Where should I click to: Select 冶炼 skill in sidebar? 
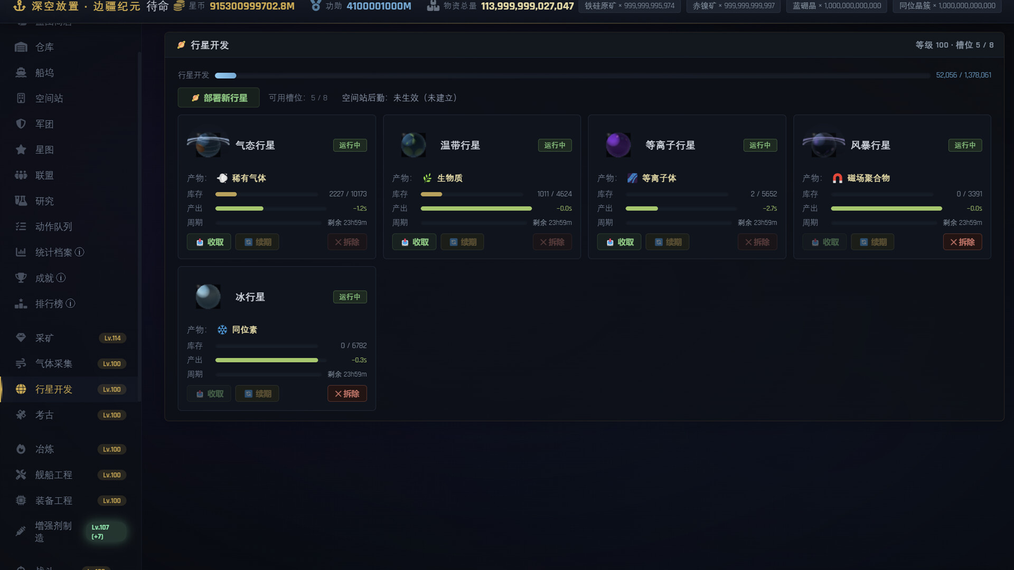coord(70,449)
